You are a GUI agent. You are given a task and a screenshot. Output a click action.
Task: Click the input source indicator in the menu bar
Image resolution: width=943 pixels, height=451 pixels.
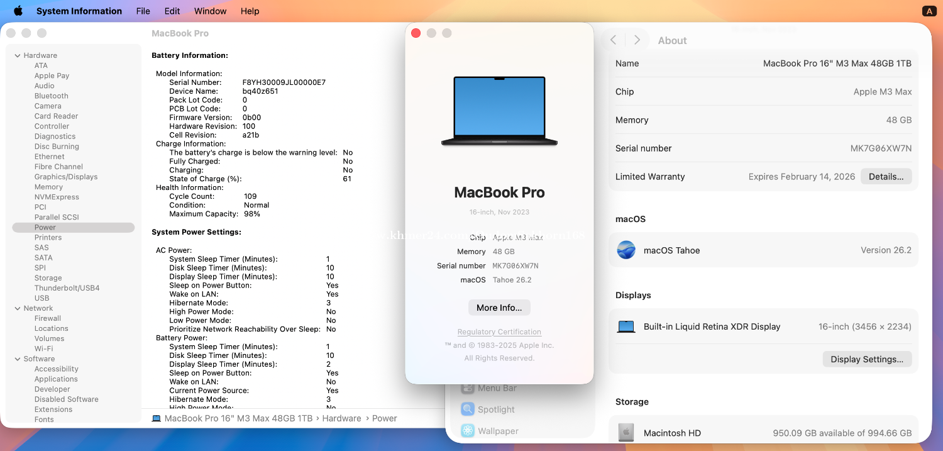pyautogui.click(x=929, y=11)
